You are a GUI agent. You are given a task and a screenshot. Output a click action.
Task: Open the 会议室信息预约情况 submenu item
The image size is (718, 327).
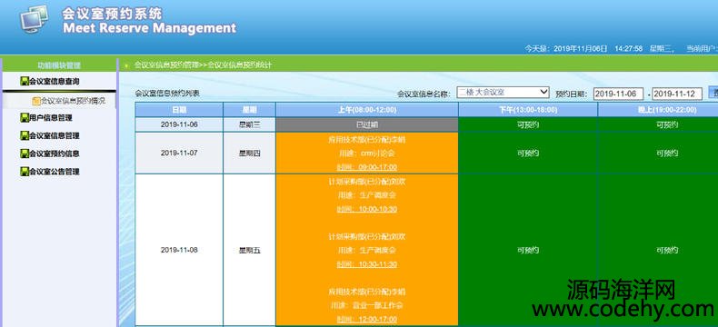point(73,101)
